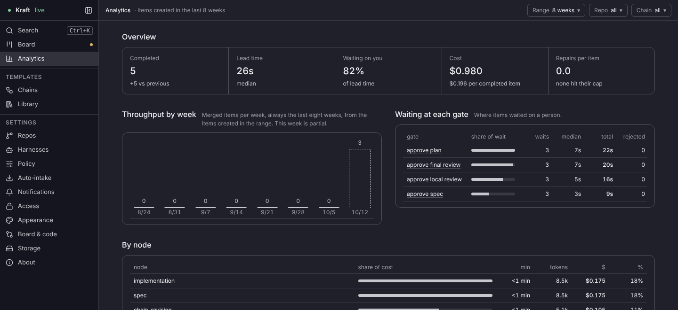Open Notifications settings
The image size is (678, 310).
pyautogui.click(x=49, y=192)
